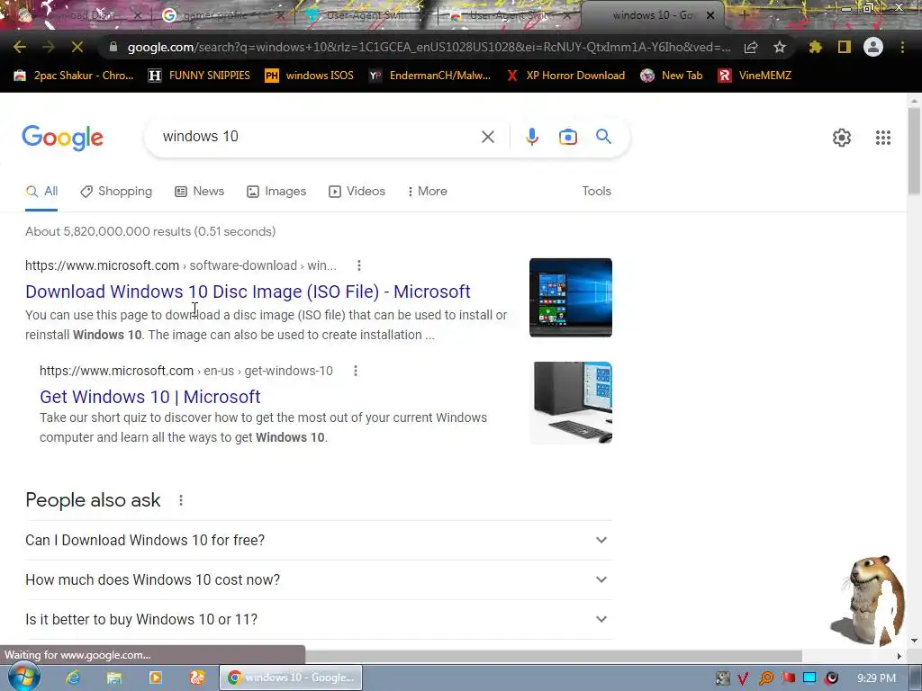Switch to the News results tab
The image size is (922, 691).
point(199,191)
